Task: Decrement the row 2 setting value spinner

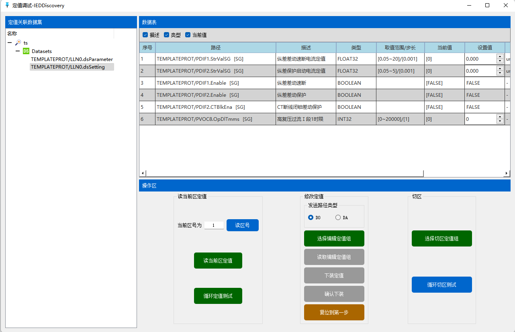Action: [500, 73]
